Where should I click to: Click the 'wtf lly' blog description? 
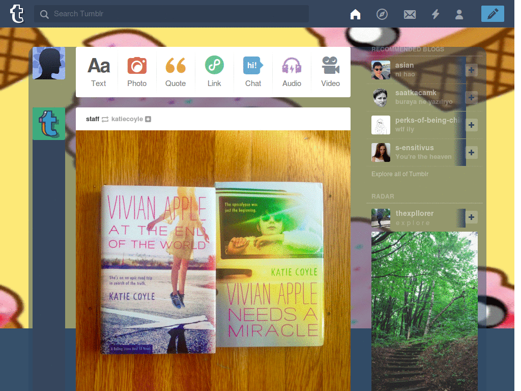[404, 129]
